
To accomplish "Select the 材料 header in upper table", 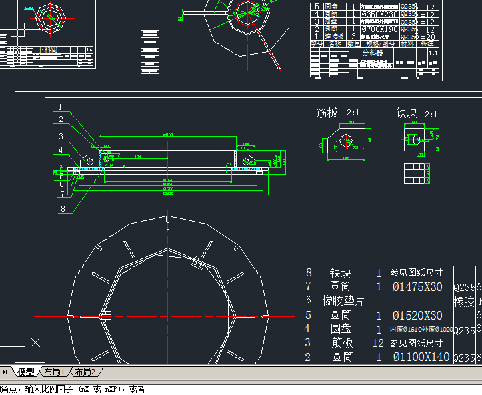I will (407, 43).
